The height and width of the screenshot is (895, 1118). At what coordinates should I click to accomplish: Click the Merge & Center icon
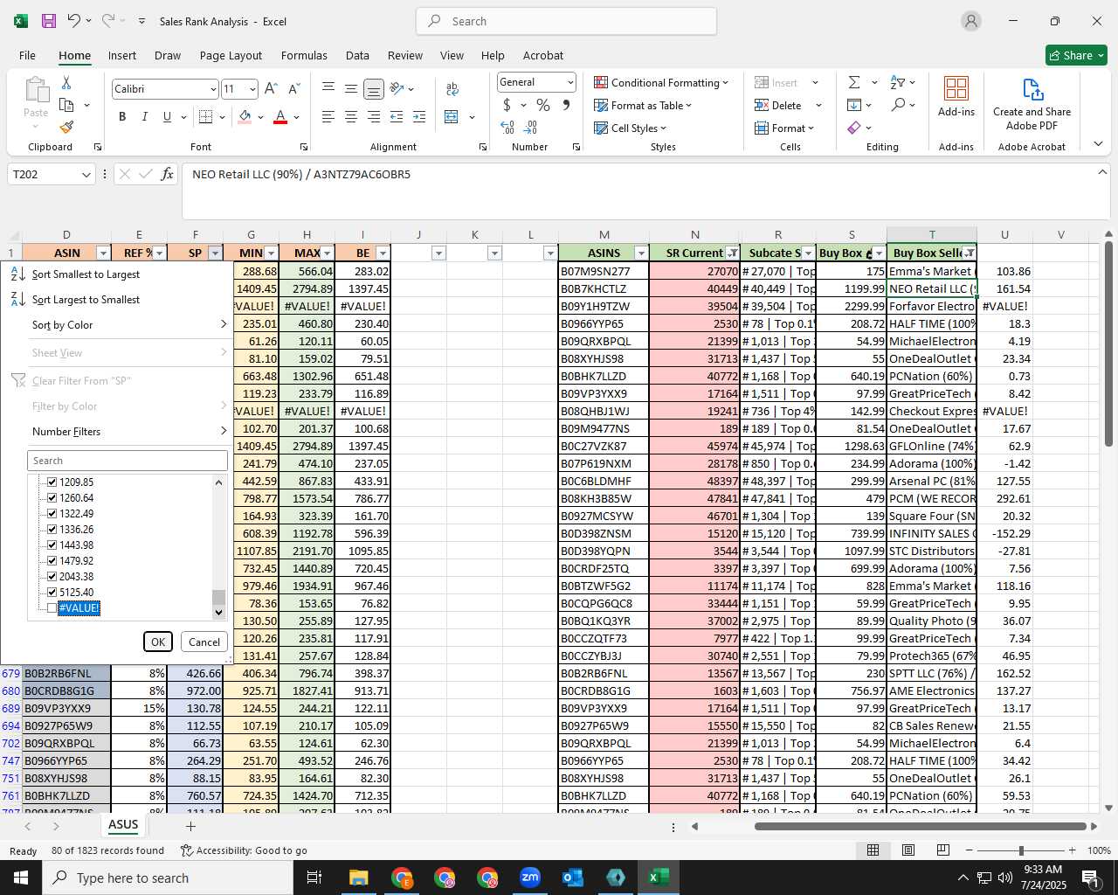(452, 116)
